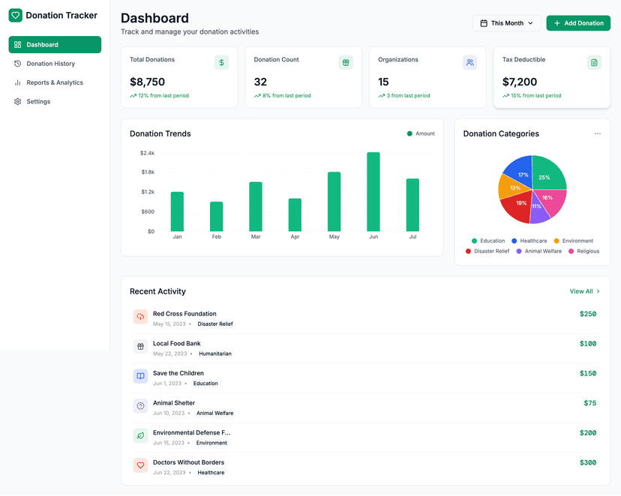The image size is (621, 496).
Task: Click the receipt icon on Tax Deductible card
Action: coord(594,62)
